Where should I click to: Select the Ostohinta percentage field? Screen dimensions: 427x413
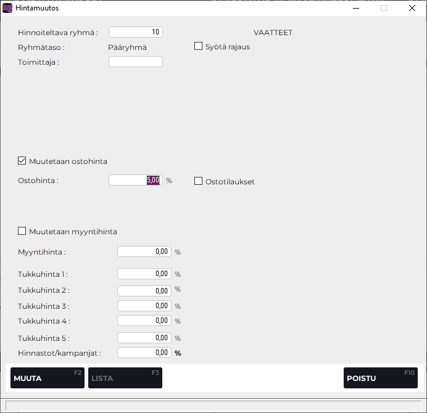[x=136, y=180]
